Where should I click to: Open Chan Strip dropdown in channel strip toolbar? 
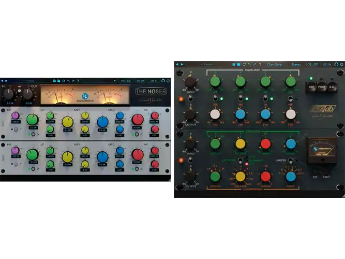[274, 64]
